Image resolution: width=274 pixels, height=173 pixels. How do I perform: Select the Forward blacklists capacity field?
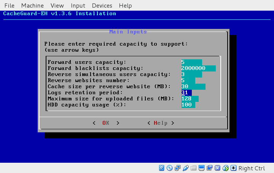point(198,68)
